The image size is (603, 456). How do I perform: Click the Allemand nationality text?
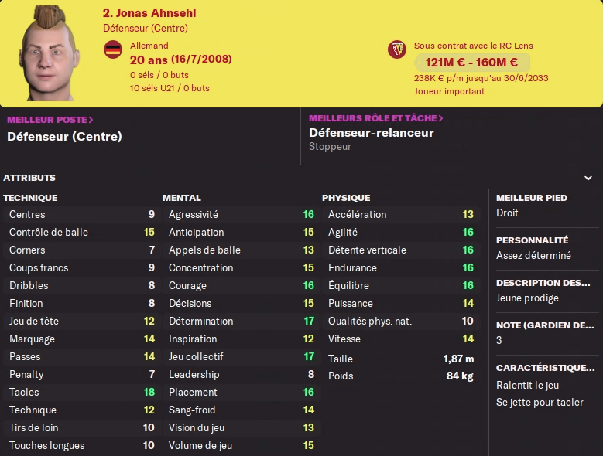149,46
